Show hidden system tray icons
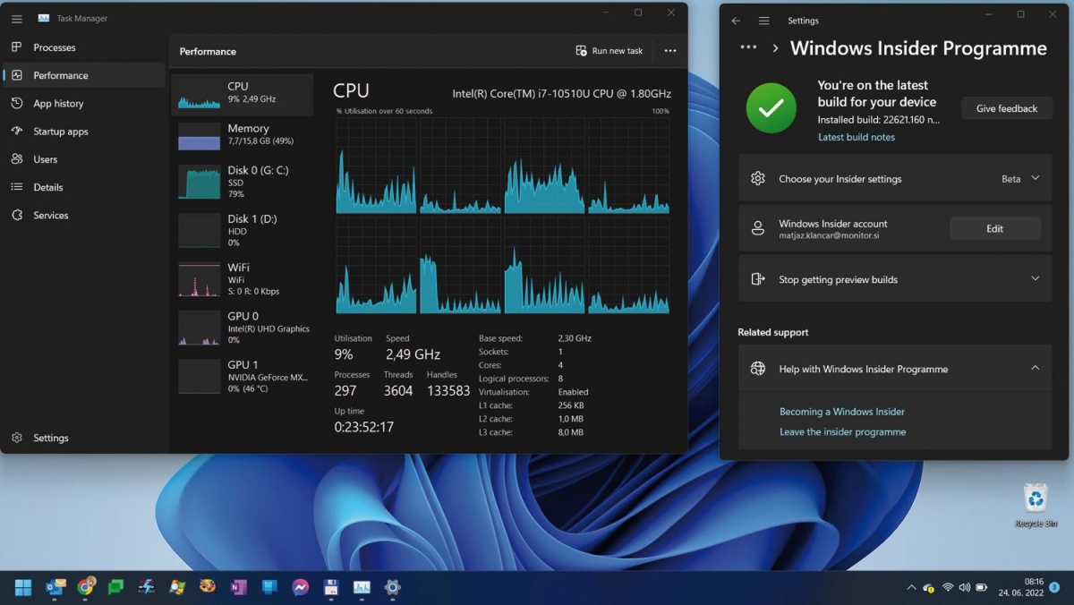1074x605 pixels. tap(911, 588)
